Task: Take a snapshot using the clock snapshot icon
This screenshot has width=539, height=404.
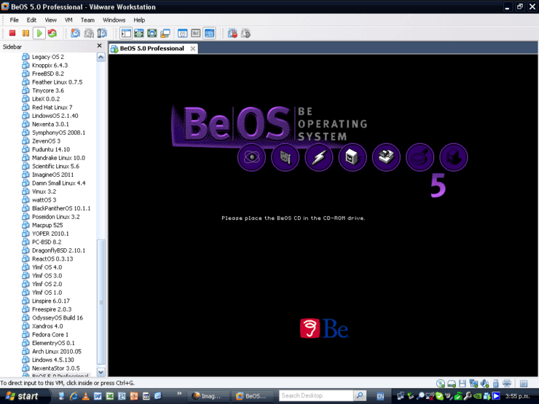Action: [75, 33]
